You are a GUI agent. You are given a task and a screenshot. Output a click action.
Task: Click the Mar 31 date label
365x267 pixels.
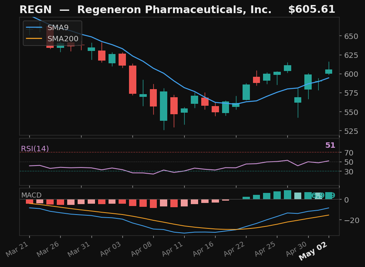(x=79, y=249)
